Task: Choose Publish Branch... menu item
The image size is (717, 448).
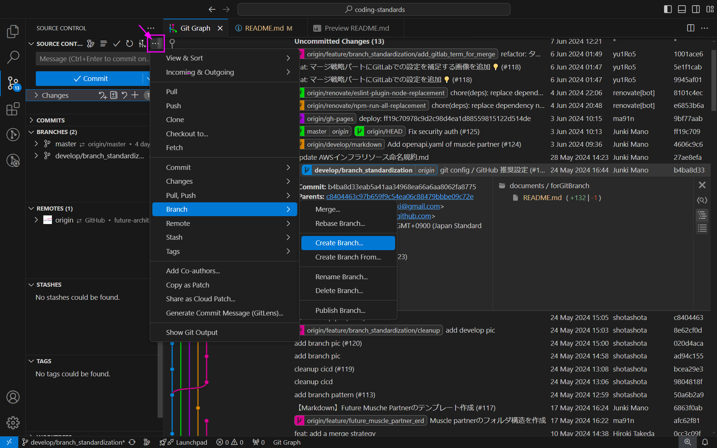Action: click(348, 310)
